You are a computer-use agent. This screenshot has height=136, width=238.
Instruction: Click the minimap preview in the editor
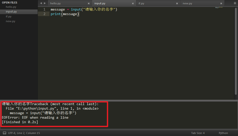pos(219,7)
